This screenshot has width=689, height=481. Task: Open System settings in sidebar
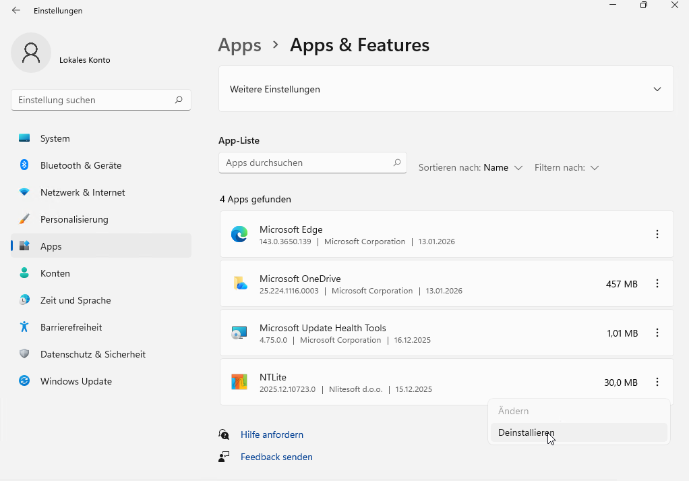(101, 138)
